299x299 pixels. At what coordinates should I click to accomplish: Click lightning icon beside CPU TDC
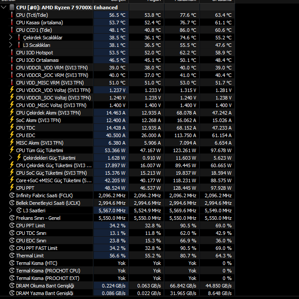coord(12,128)
